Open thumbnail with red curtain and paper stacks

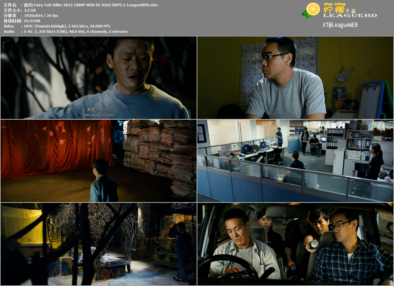(99, 161)
